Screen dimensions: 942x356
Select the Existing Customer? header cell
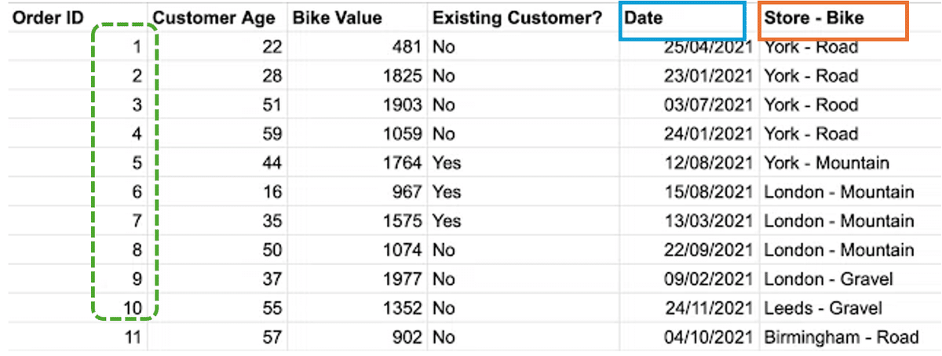point(523,18)
